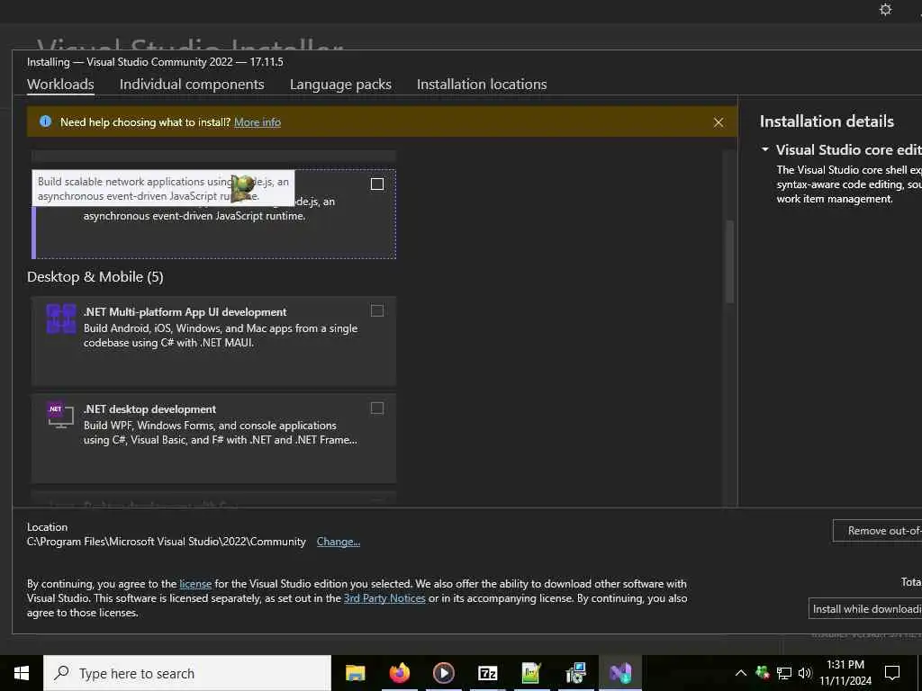This screenshot has width=922, height=691.
Task: Select the Workloads tab
Action: 60,84
